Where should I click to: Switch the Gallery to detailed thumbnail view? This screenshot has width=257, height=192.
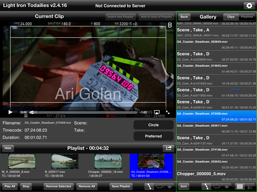(x=250, y=186)
